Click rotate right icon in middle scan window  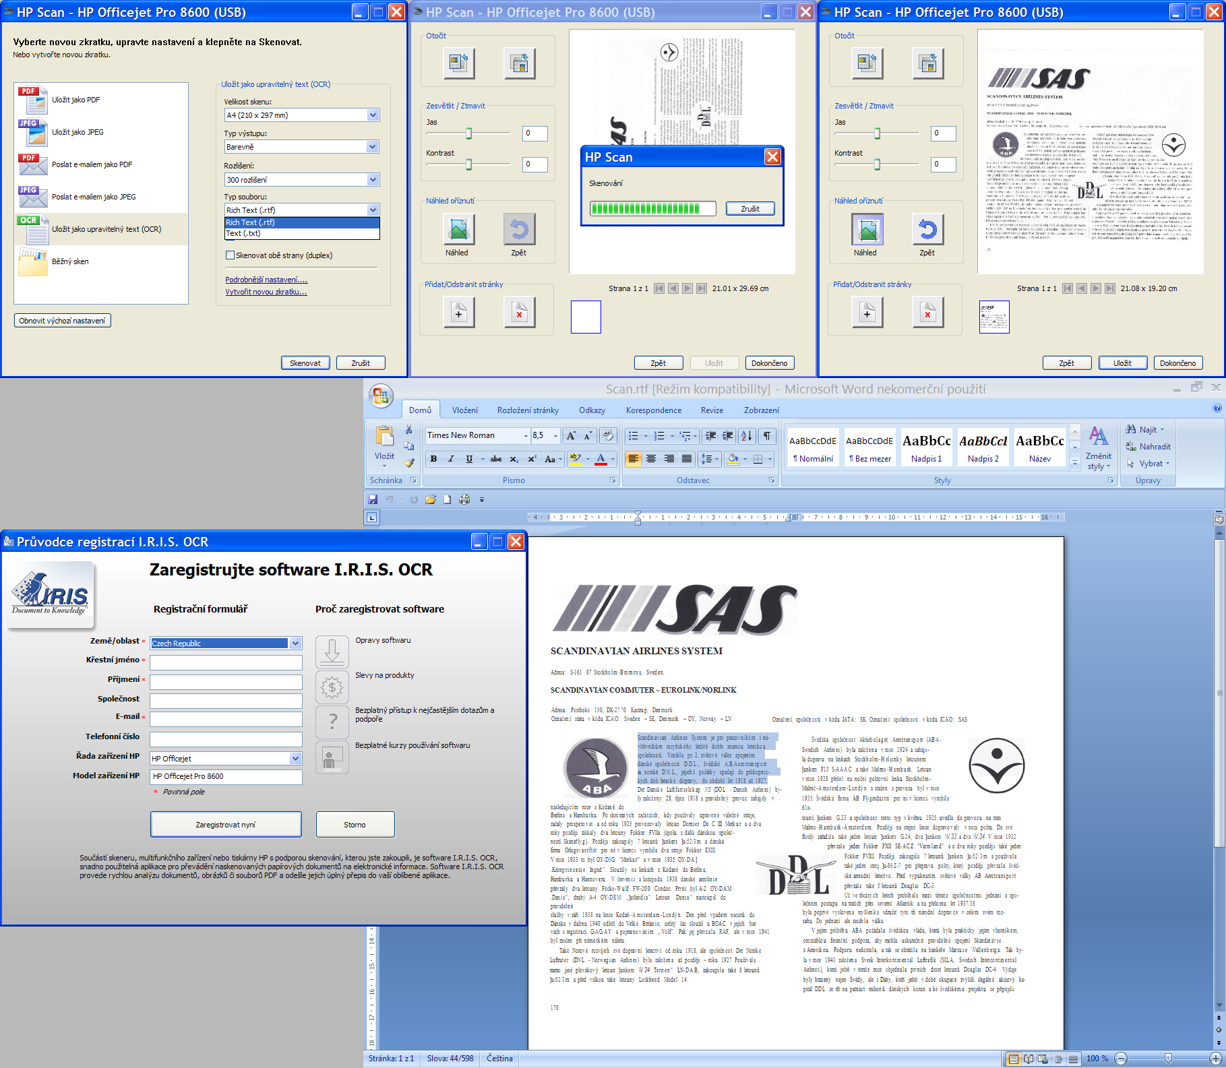pyautogui.click(x=519, y=64)
